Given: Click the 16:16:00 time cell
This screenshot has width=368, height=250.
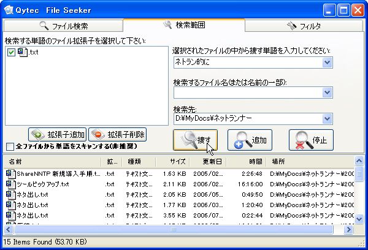Looking at the screenshot, I should click(250, 184).
